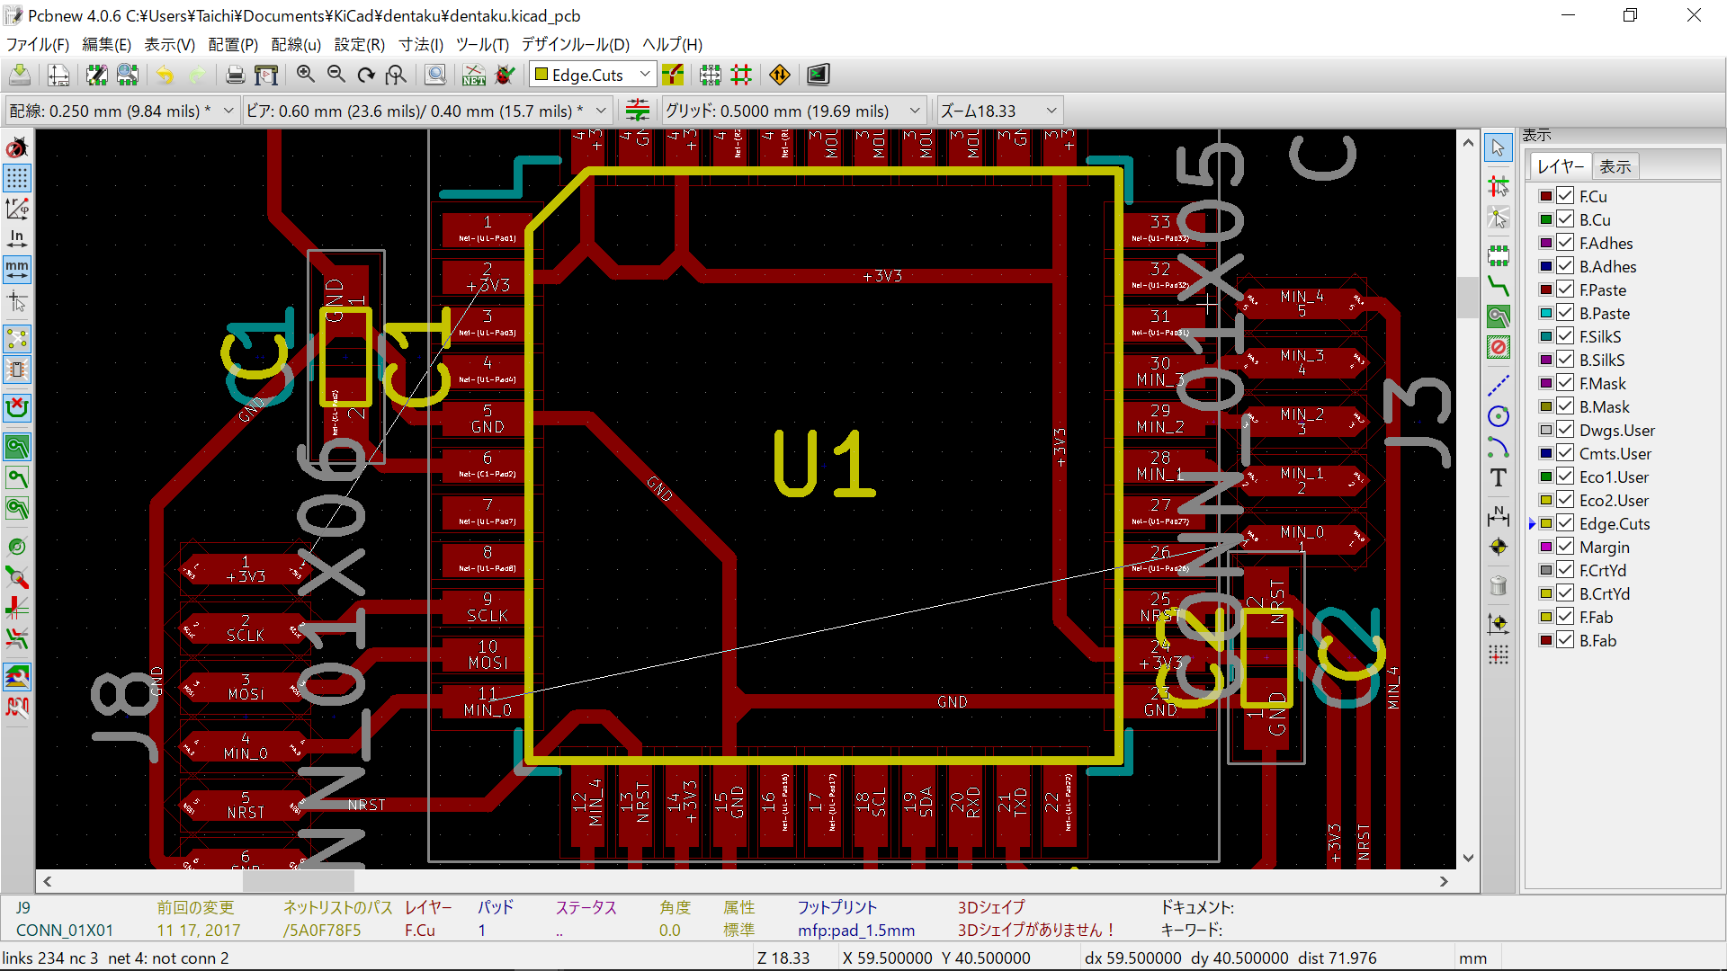Open the ファイル(F) menu

[x=37, y=44]
